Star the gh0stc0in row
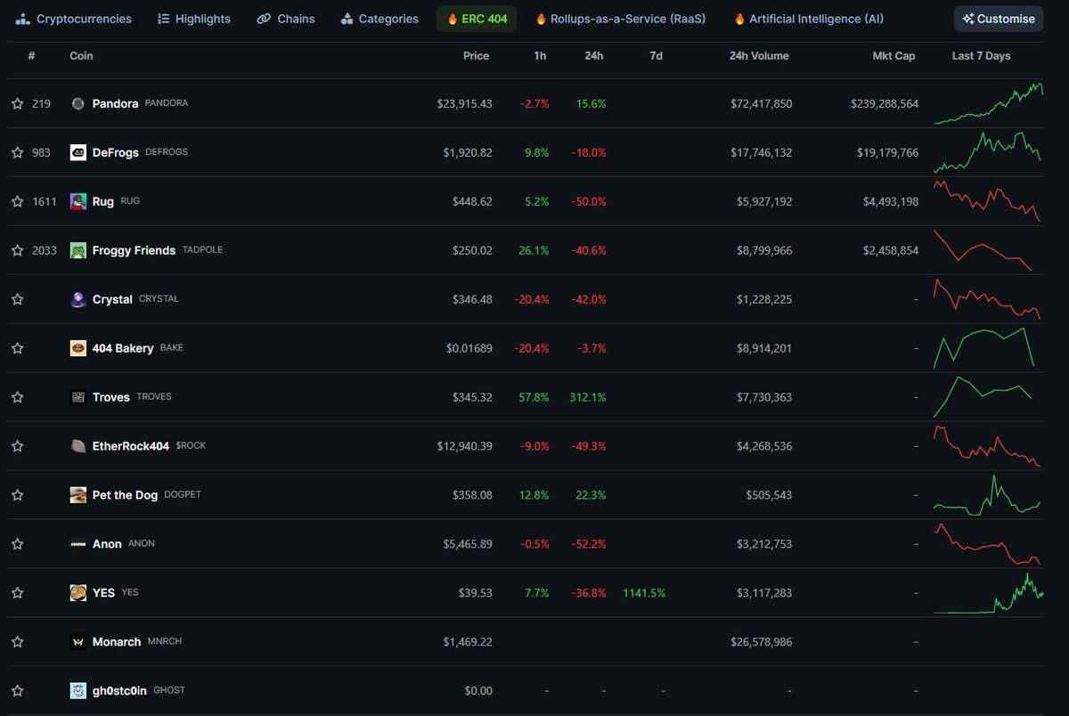The image size is (1069, 716). pos(17,691)
